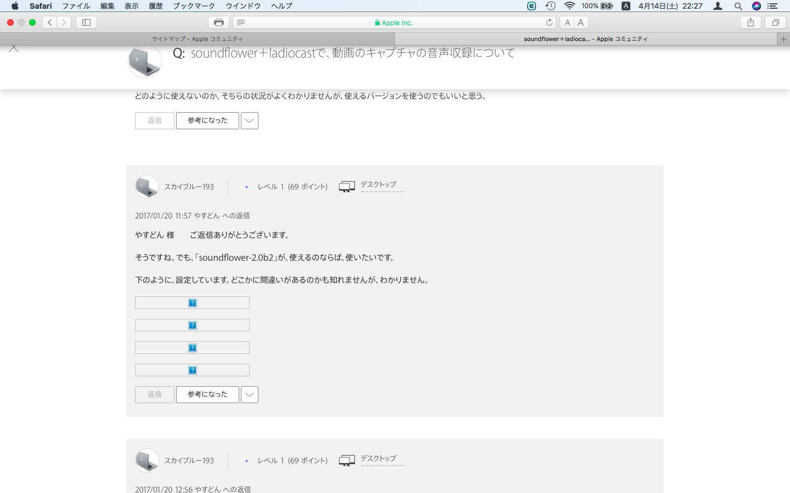790x493 pixels.
Task: Show Reader view from the address bar
Action: coord(241,22)
